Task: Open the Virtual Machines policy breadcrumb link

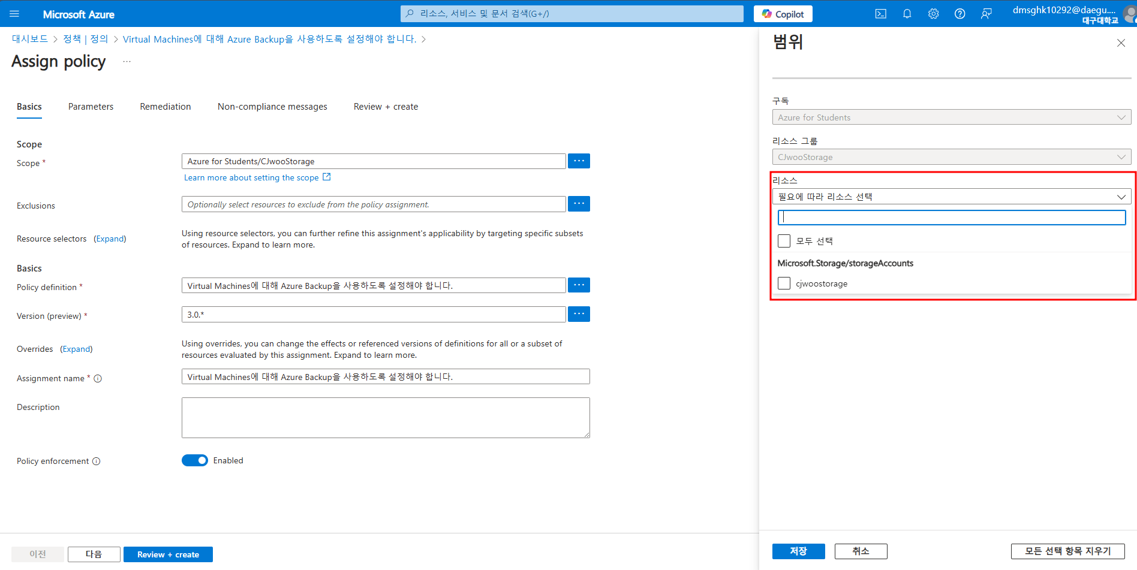Action: [x=269, y=39]
